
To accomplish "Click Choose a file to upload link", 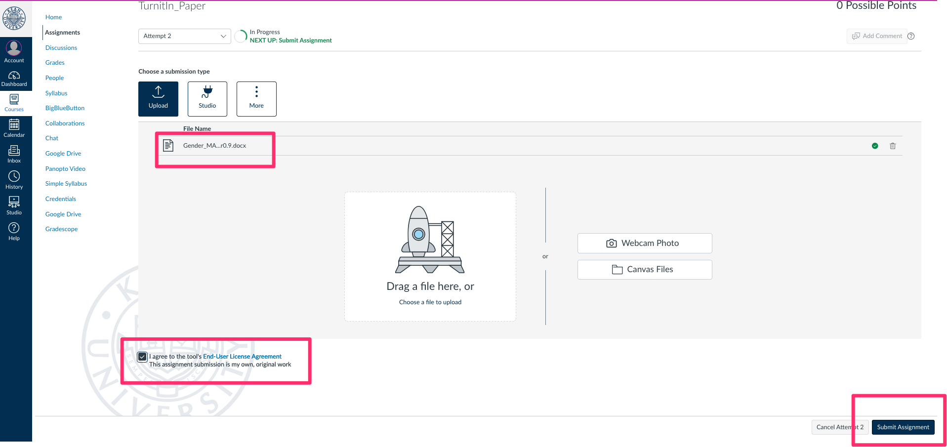I will coord(430,302).
